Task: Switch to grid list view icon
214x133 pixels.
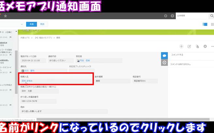Action: (212, 24)
